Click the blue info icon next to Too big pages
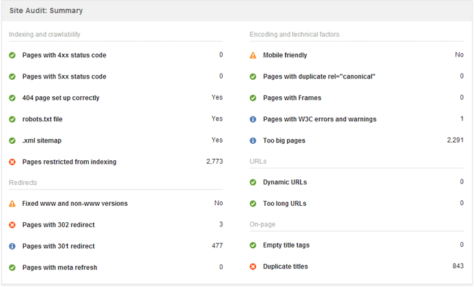The image size is (474, 287). click(253, 140)
